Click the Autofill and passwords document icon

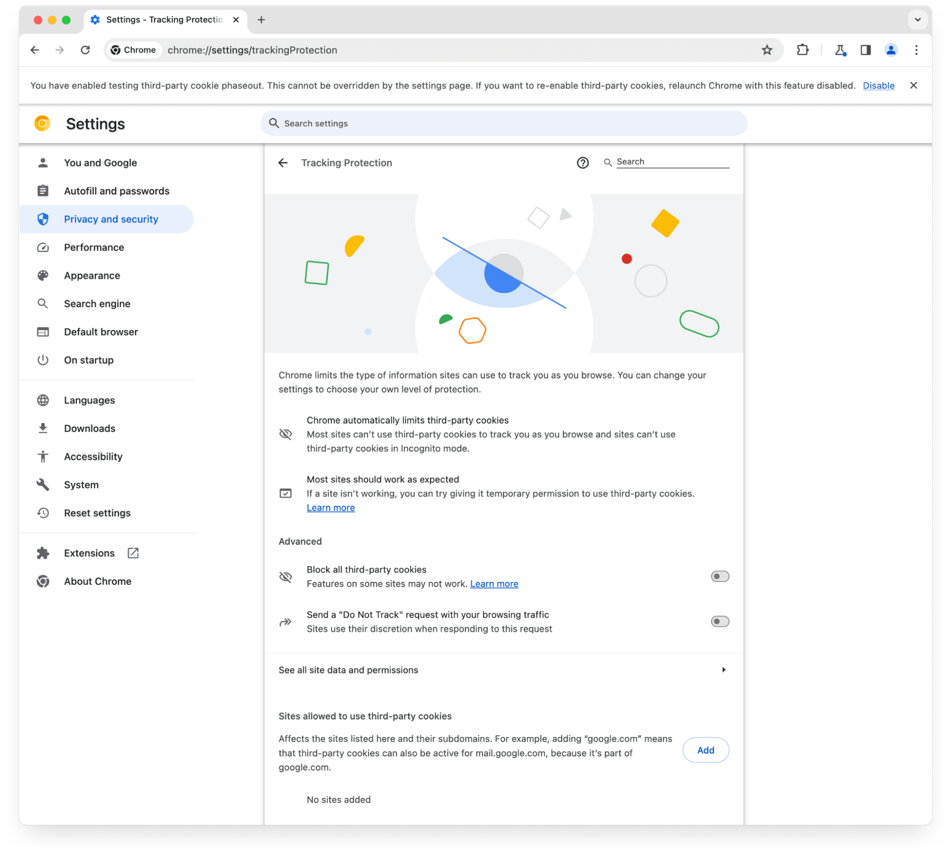coord(44,191)
